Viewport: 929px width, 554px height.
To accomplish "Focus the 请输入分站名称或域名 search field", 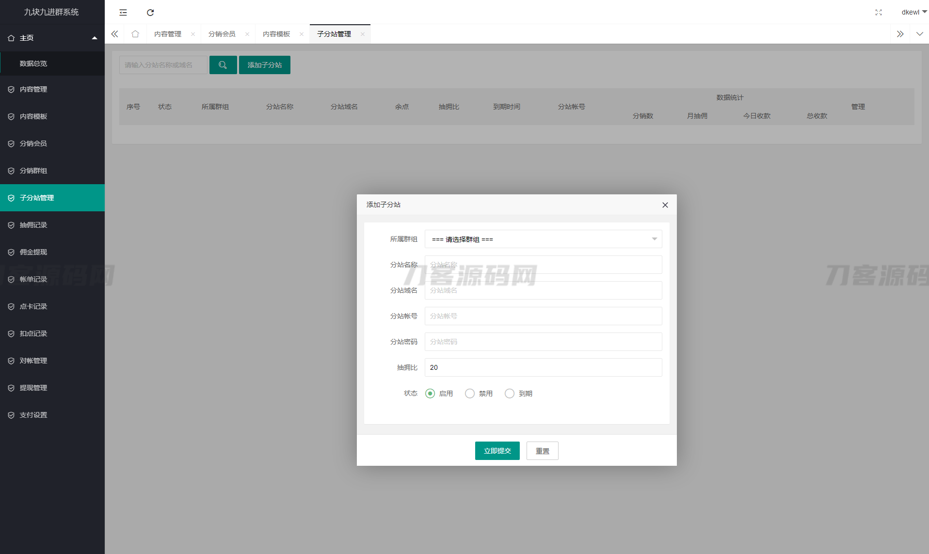I will pyautogui.click(x=163, y=65).
